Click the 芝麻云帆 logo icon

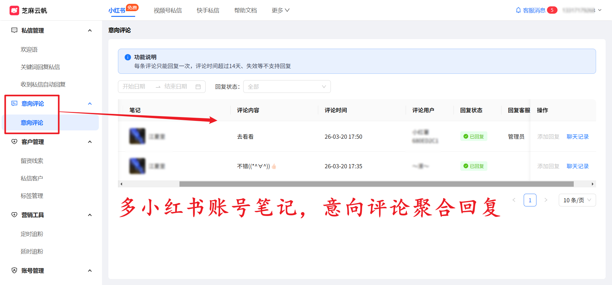coord(14,10)
